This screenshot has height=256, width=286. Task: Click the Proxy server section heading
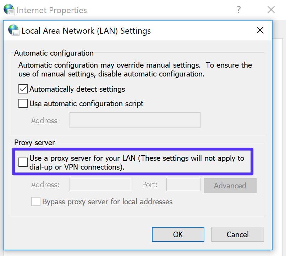34,143
